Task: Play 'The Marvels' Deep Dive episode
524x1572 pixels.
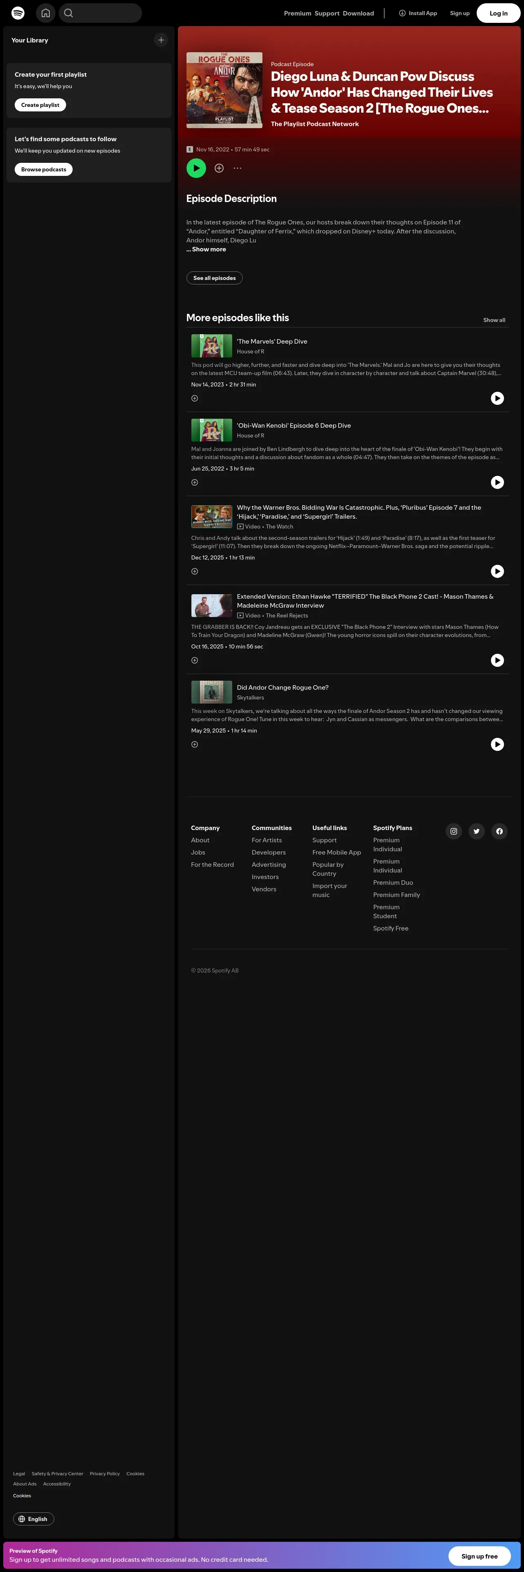Action: (x=497, y=398)
